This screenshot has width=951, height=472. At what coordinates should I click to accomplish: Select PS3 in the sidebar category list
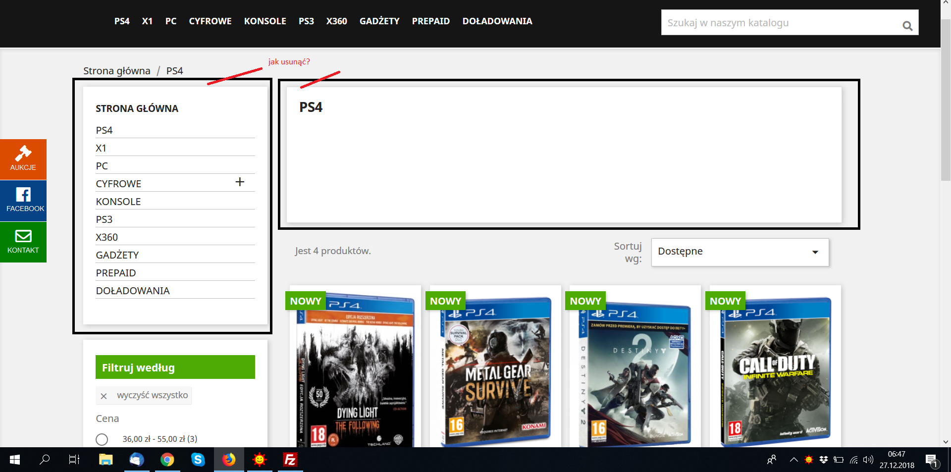click(x=104, y=219)
